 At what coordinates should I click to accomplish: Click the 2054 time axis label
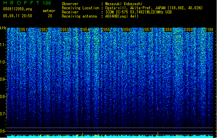(85, 30)
